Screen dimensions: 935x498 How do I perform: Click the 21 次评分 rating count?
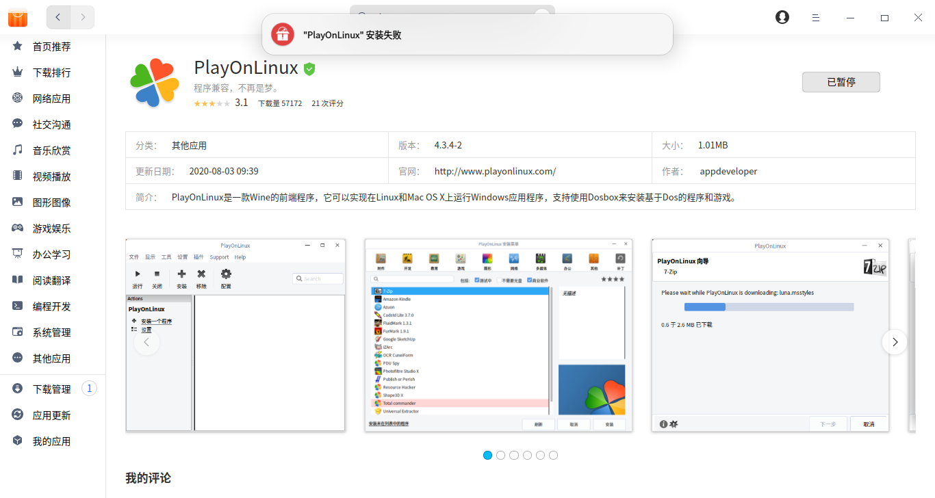pyautogui.click(x=327, y=103)
